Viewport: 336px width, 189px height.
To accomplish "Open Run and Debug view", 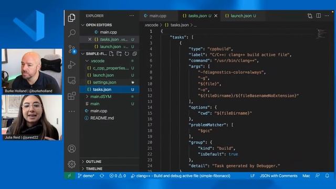I will [x=71, y=65].
